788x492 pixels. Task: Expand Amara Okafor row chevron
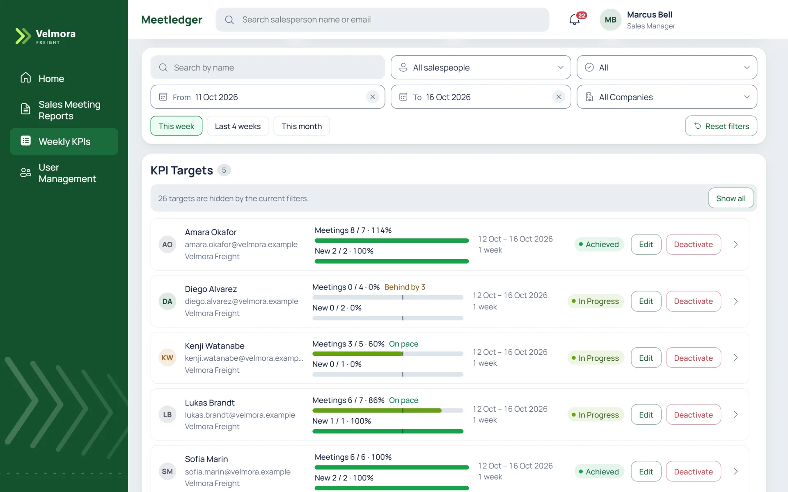point(735,244)
